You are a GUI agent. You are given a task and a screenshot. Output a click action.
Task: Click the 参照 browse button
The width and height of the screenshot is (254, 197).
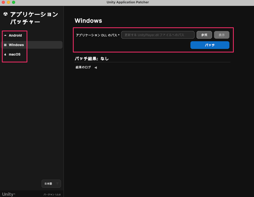click(204, 35)
